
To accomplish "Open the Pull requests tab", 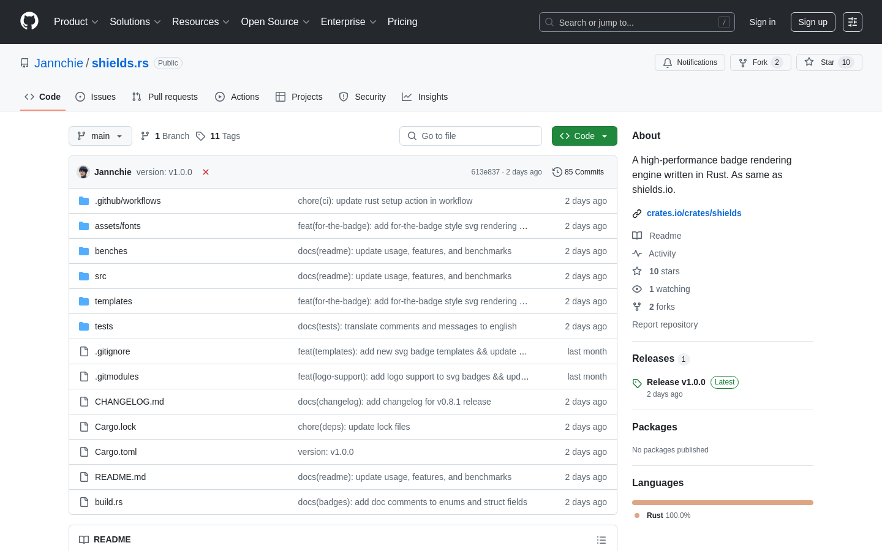I will coord(165,97).
